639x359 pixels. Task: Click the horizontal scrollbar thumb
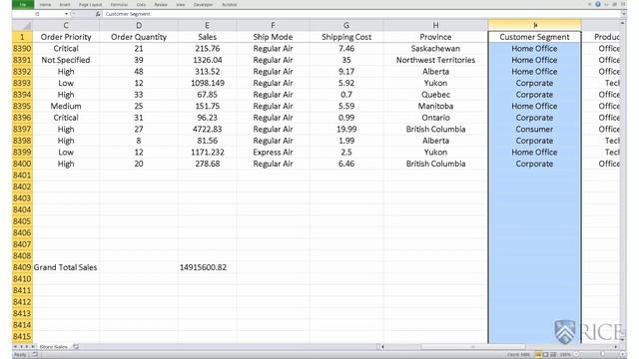[472, 347]
